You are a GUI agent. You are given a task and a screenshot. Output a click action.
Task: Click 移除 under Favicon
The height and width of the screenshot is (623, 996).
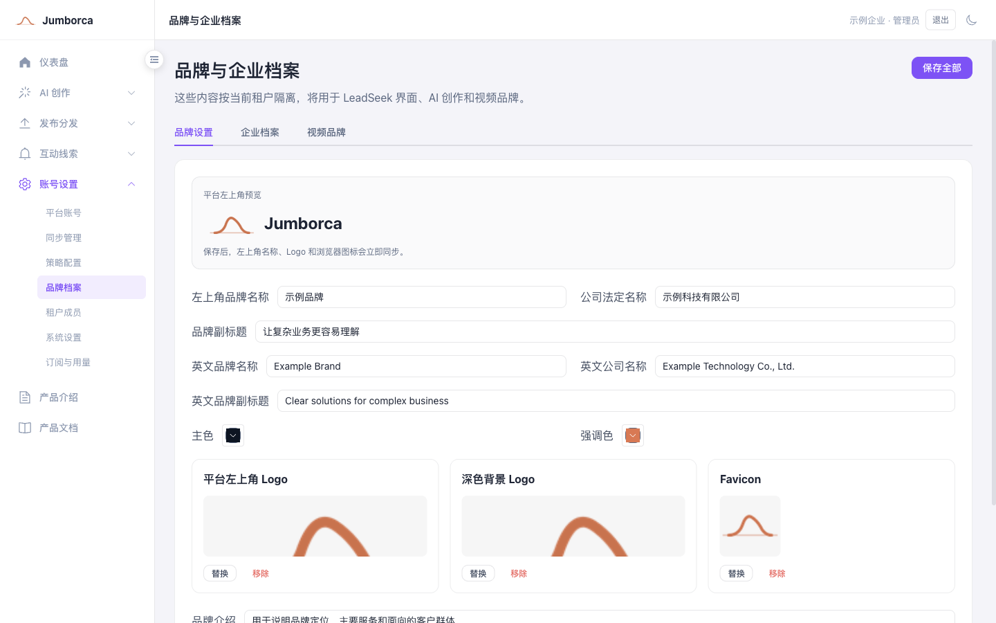pyautogui.click(x=777, y=573)
